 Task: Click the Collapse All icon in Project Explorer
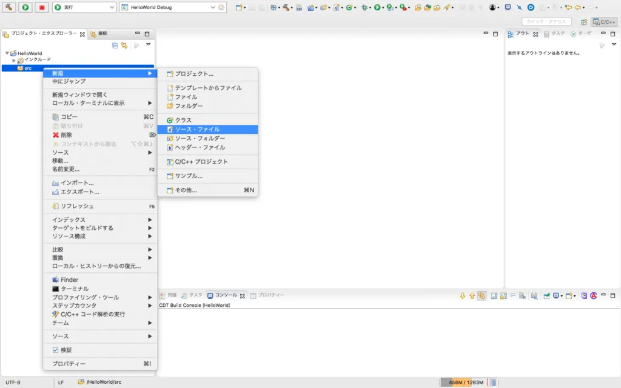(115, 45)
